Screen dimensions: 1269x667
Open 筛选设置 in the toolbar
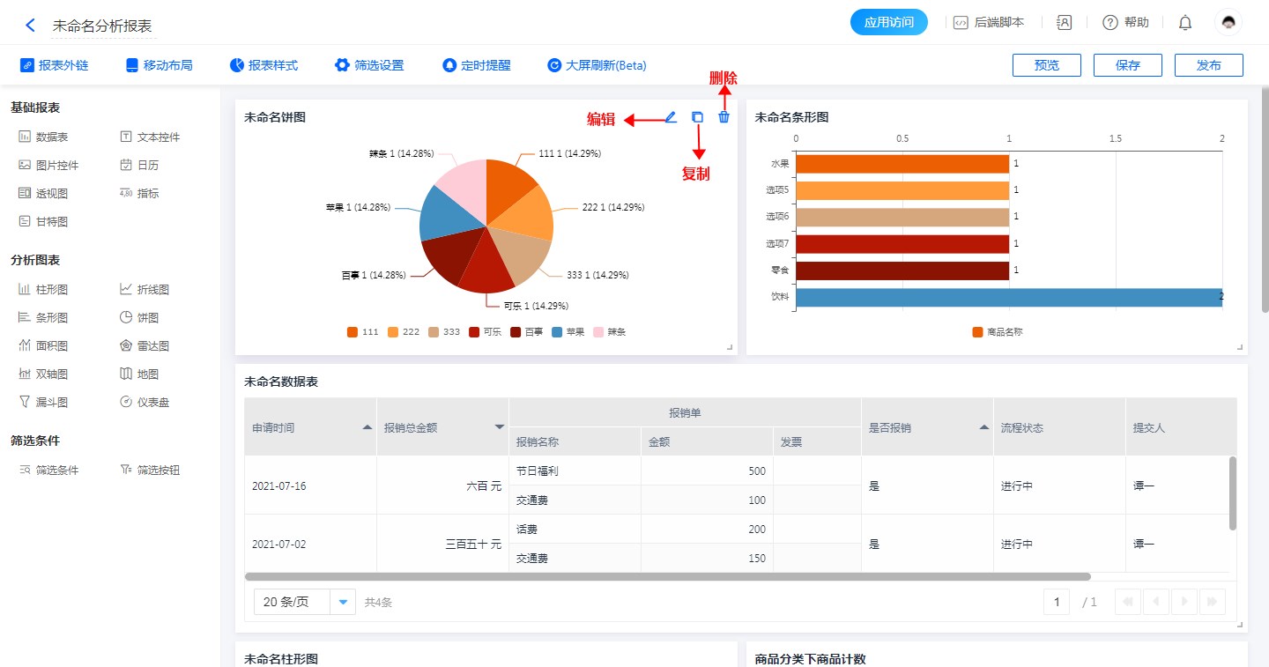pyautogui.click(x=369, y=65)
